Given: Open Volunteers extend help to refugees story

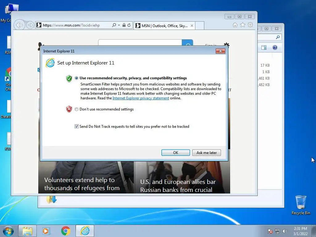Looking at the screenshot, I should click(82, 184).
